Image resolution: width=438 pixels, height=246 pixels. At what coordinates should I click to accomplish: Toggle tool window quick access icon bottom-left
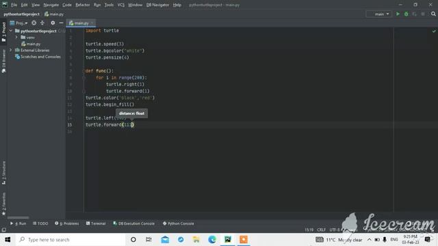click(x=3, y=230)
